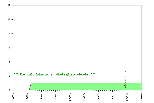This screenshot has width=154, height=103.
Task: Click the 29.06. date axis label
Action: pyautogui.click(x=70, y=97)
